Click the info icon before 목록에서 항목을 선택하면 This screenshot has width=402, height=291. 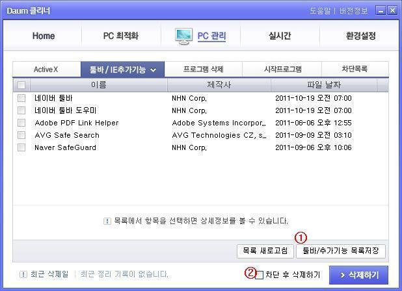(107, 221)
